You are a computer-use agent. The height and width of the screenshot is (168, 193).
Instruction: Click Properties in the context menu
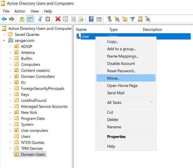[116, 137]
